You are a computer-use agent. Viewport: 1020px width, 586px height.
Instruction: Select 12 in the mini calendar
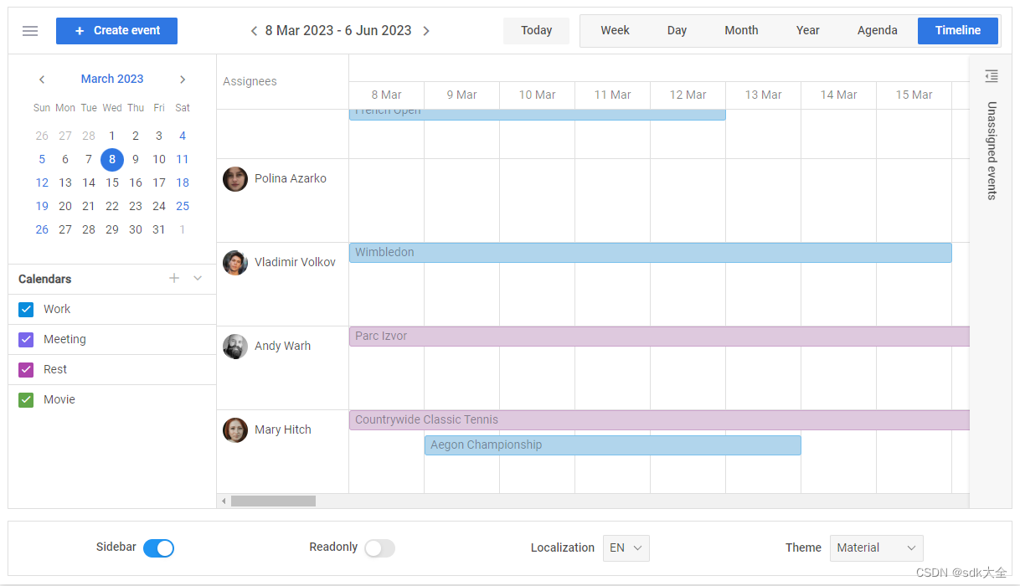pos(42,183)
